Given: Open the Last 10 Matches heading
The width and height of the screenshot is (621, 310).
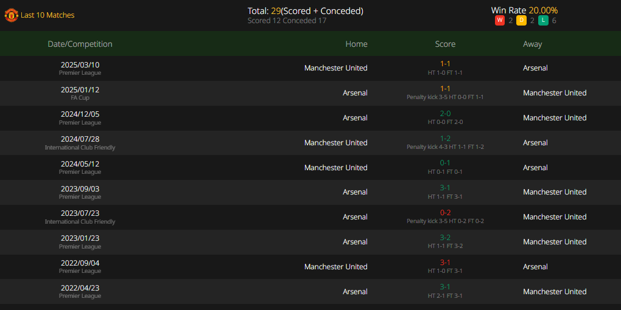Looking at the screenshot, I should click(47, 15).
